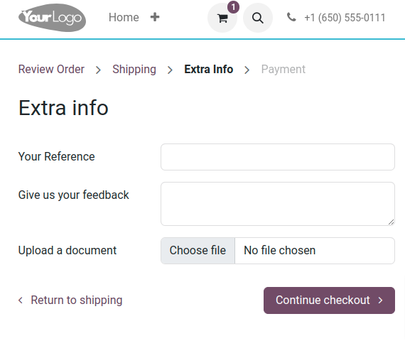Click the phone handset icon
The width and height of the screenshot is (405, 358).
(291, 17)
